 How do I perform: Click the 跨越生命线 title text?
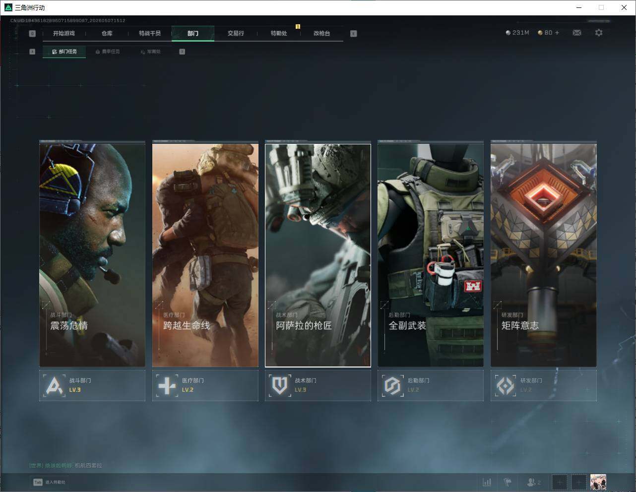pos(187,325)
